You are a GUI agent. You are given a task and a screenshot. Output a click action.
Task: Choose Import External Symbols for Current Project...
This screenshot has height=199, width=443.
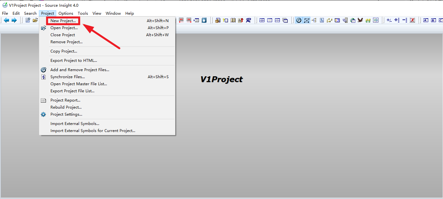pyautogui.click(x=107, y=131)
